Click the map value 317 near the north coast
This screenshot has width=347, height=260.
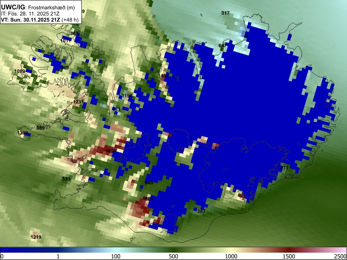(225, 13)
